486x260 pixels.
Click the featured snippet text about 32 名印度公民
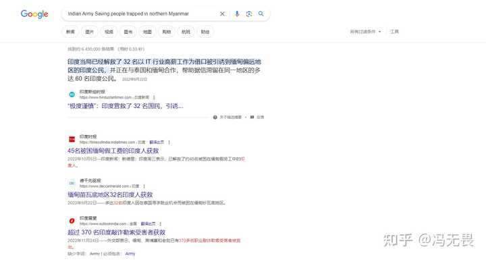pyautogui.click(x=164, y=70)
